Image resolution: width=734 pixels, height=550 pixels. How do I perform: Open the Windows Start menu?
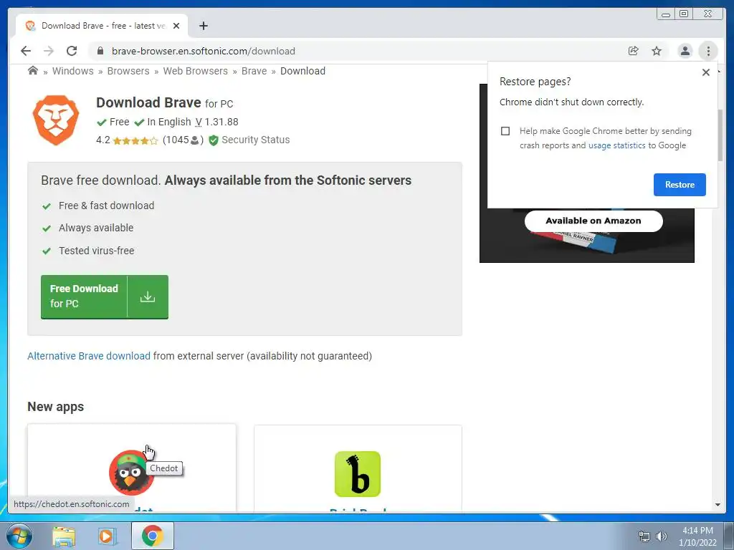[19, 536]
